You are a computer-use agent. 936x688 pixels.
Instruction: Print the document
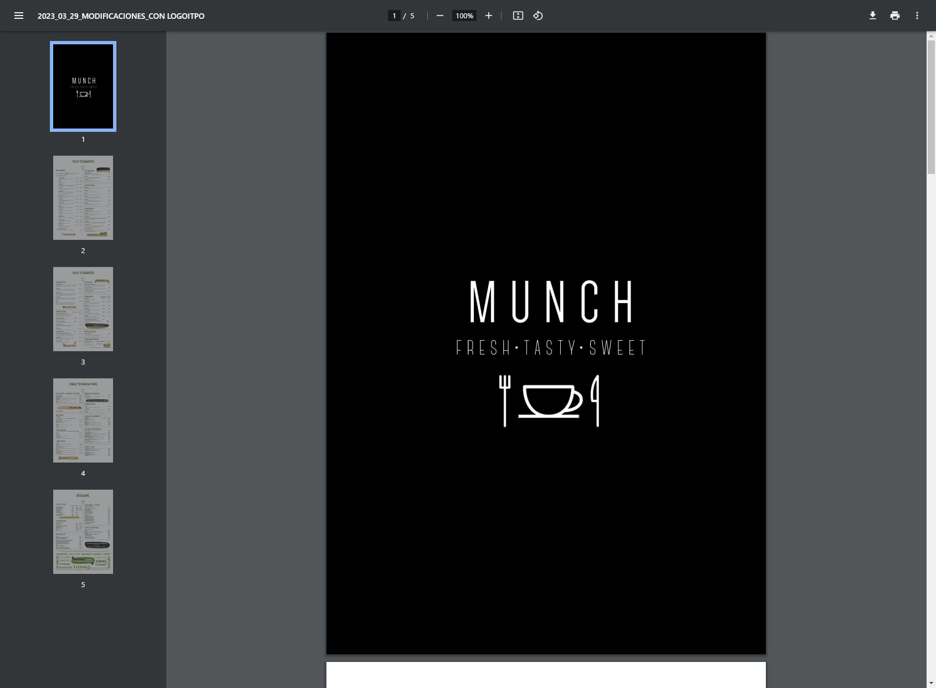pyautogui.click(x=894, y=16)
